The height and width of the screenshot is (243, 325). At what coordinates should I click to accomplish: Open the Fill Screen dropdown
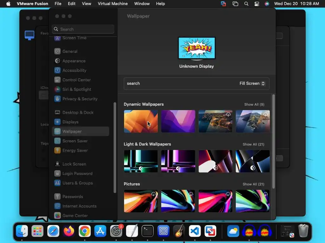coord(252,84)
